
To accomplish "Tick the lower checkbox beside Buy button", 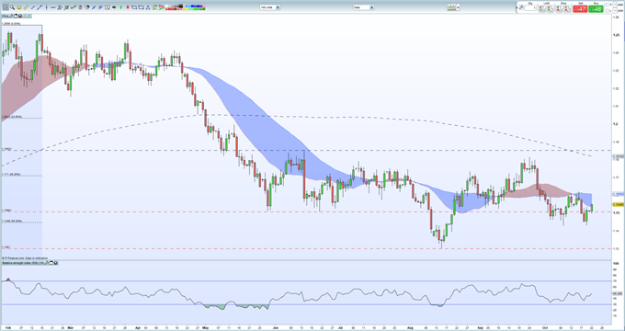I will 607,11.
